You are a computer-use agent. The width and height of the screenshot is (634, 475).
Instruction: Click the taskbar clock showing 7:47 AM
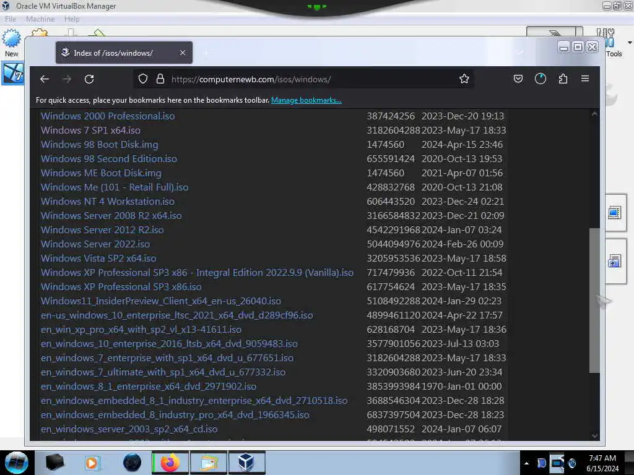coord(602,463)
